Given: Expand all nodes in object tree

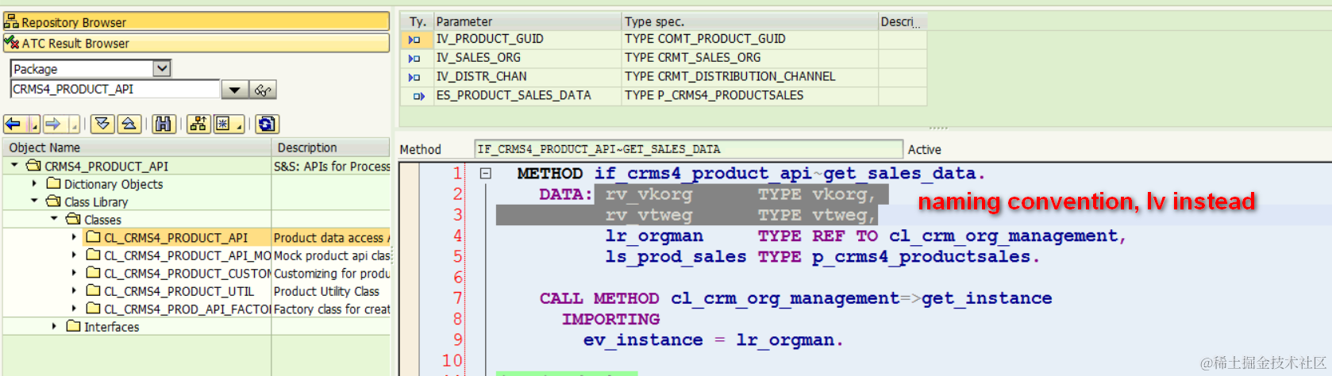Looking at the screenshot, I should point(102,124).
